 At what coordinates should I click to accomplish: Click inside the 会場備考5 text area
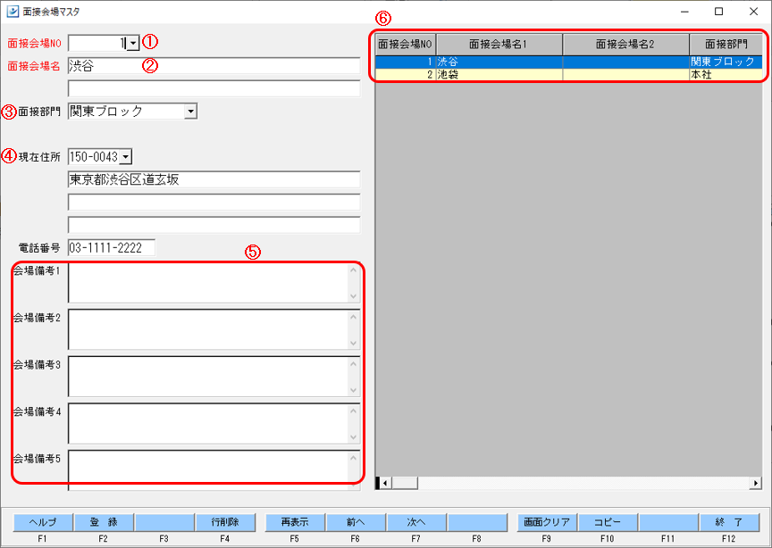pyautogui.click(x=208, y=470)
